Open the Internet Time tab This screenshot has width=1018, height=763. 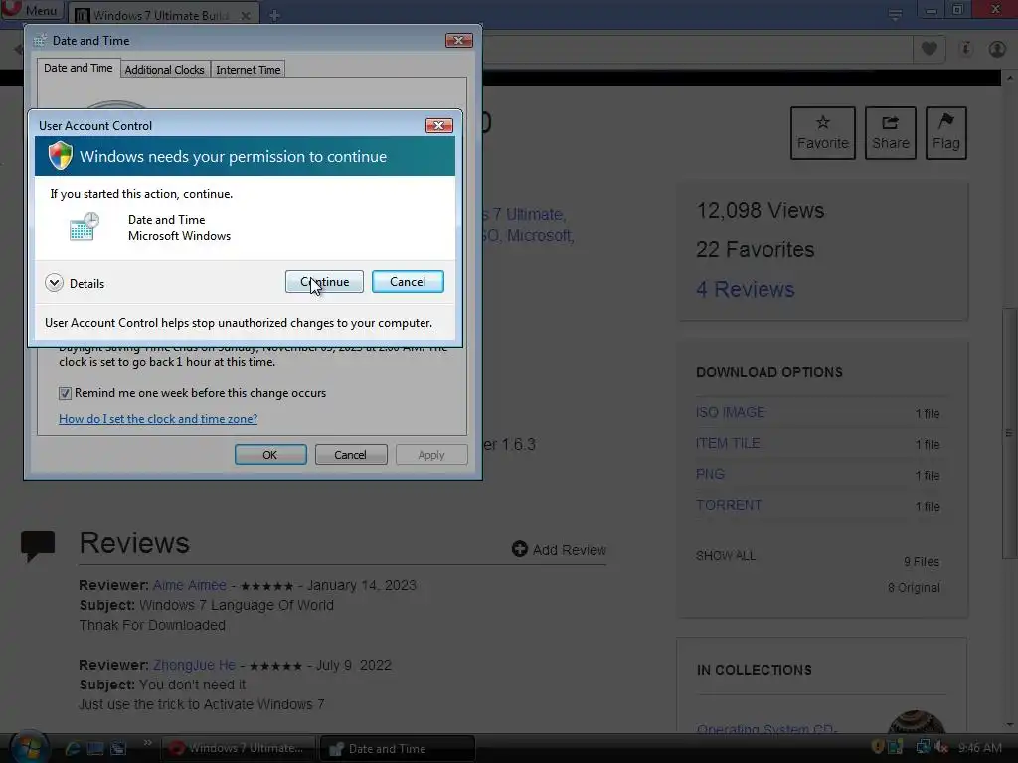pos(248,70)
